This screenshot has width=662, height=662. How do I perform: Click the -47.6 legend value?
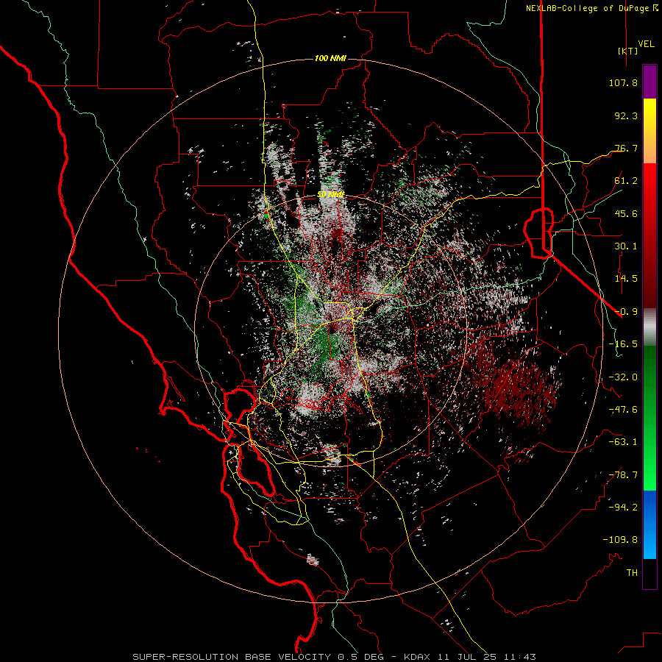tap(623, 410)
